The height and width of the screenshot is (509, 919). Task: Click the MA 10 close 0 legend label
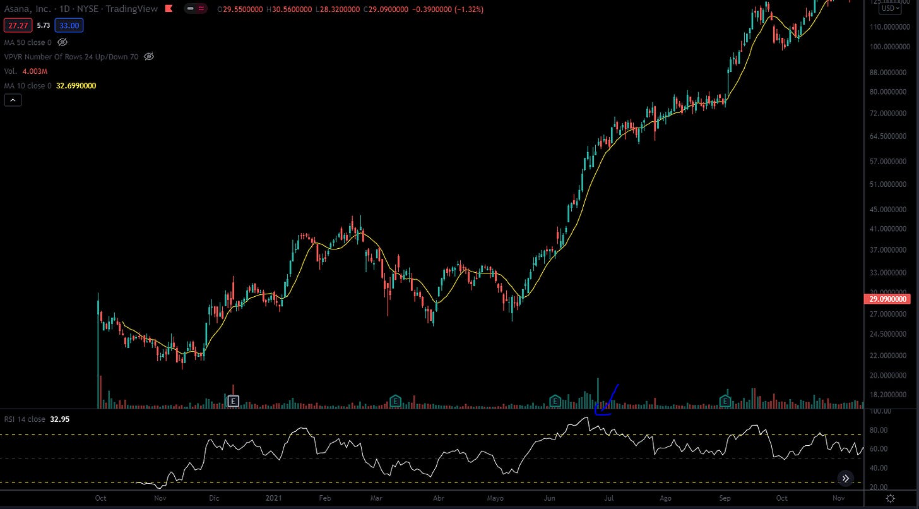(x=28, y=86)
